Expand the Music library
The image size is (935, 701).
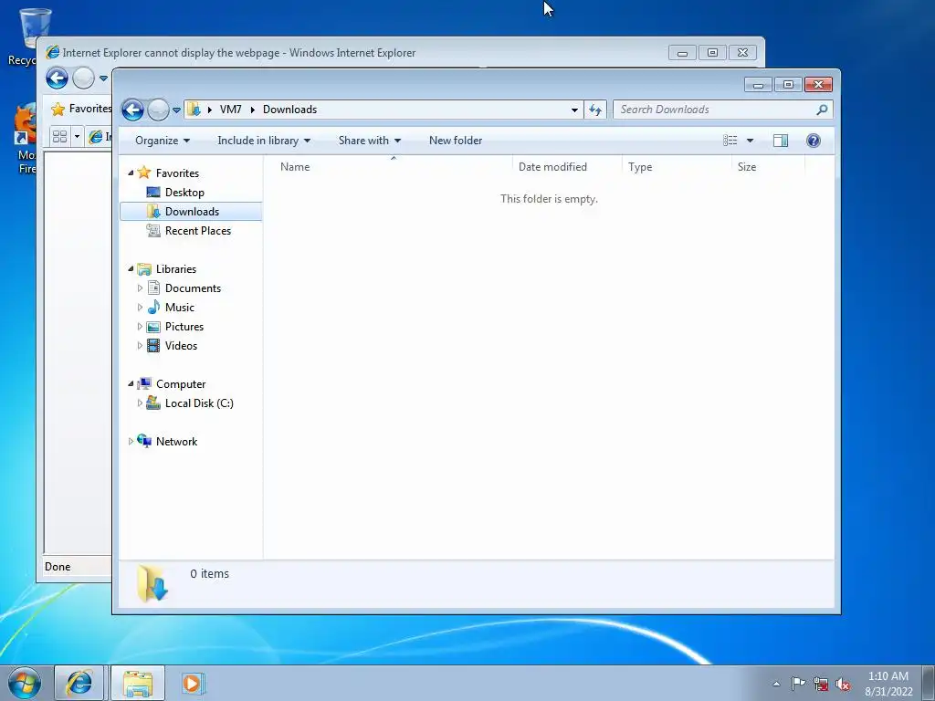click(140, 308)
